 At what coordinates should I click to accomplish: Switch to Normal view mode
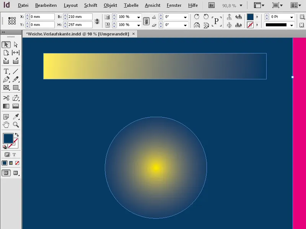point(6,173)
